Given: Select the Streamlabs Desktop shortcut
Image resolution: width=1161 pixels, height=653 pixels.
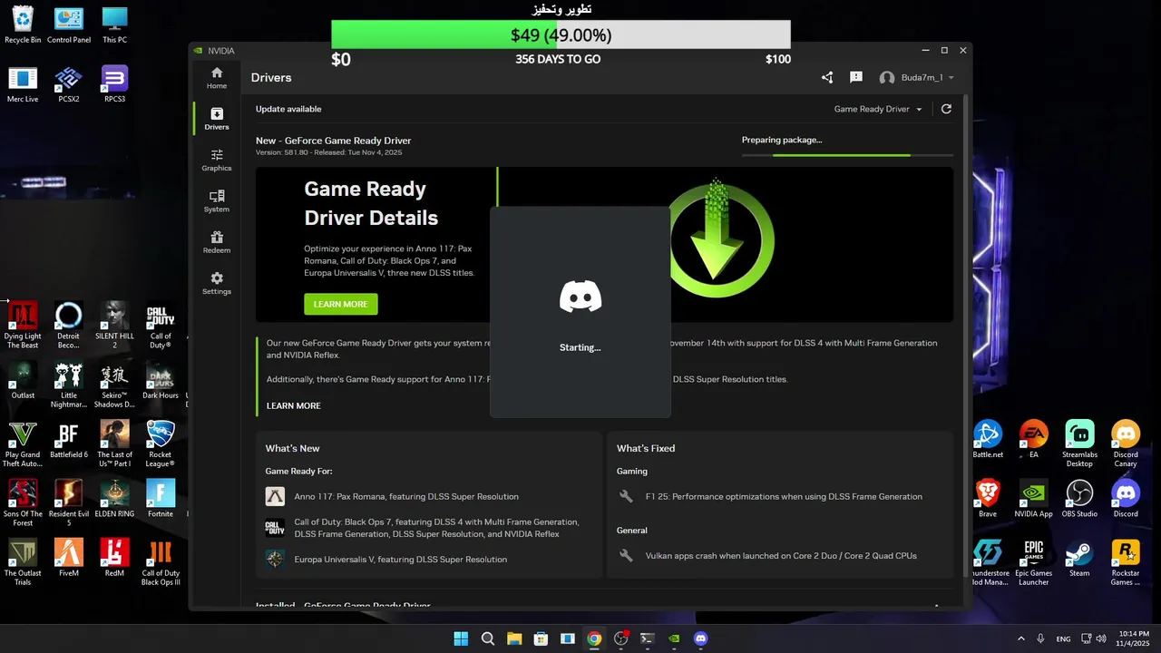Looking at the screenshot, I should pyautogui.click(x=1079, y=444).
